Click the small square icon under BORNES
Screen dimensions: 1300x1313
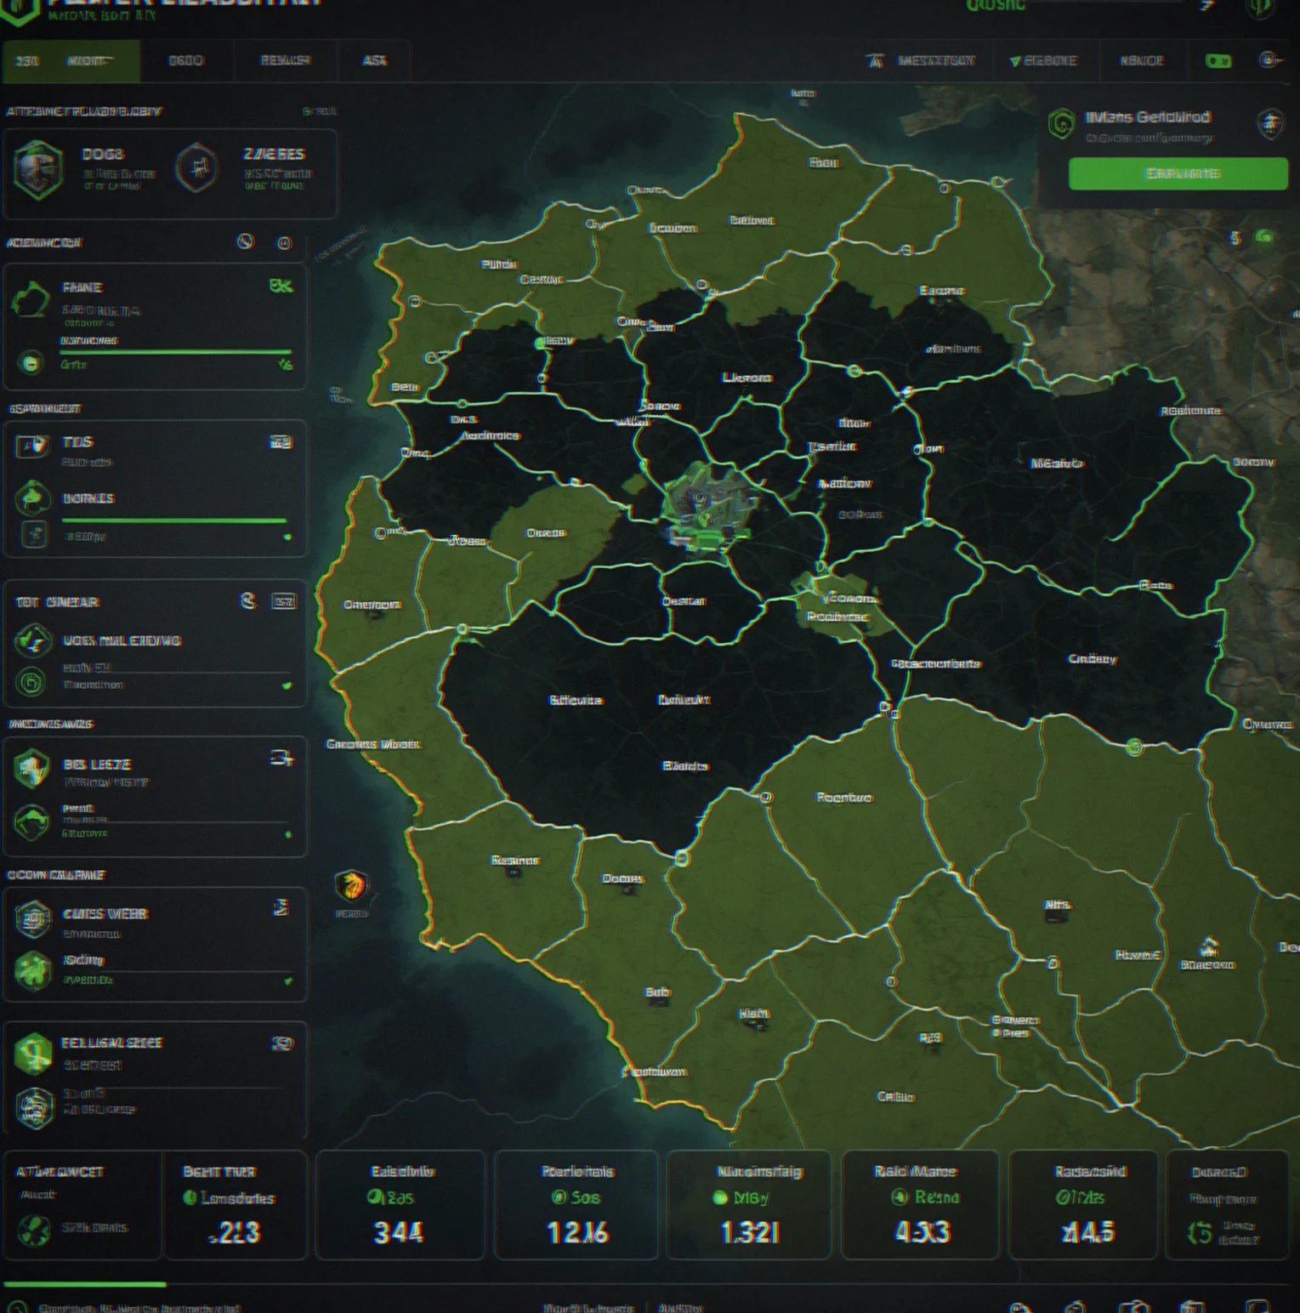(34, 534)
